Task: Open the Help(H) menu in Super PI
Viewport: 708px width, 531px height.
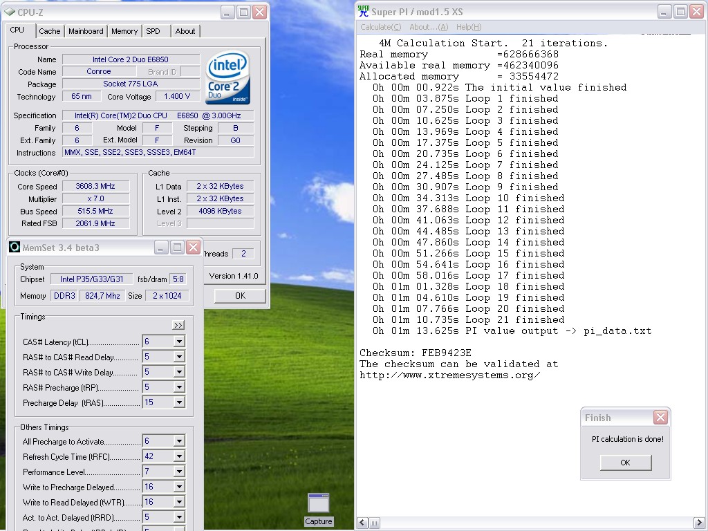Action: pos(469,27)
